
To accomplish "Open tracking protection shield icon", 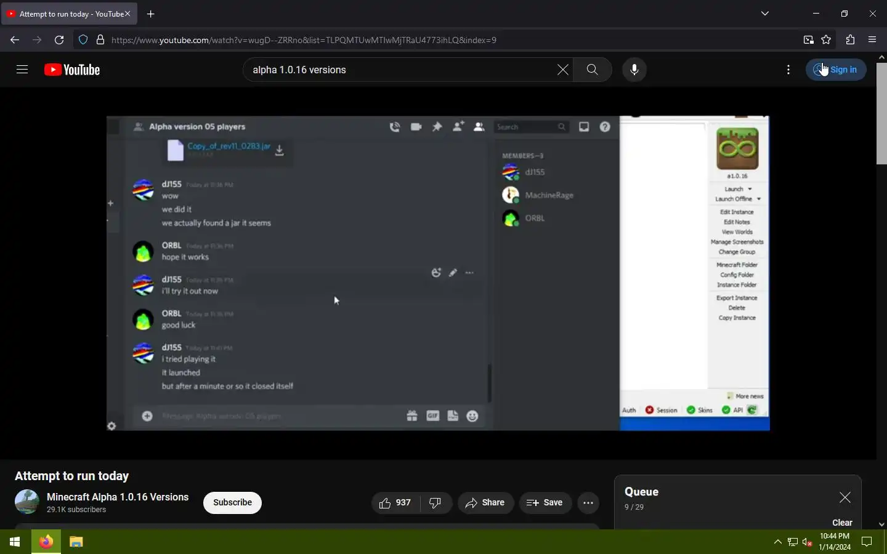I will (83, 40).
